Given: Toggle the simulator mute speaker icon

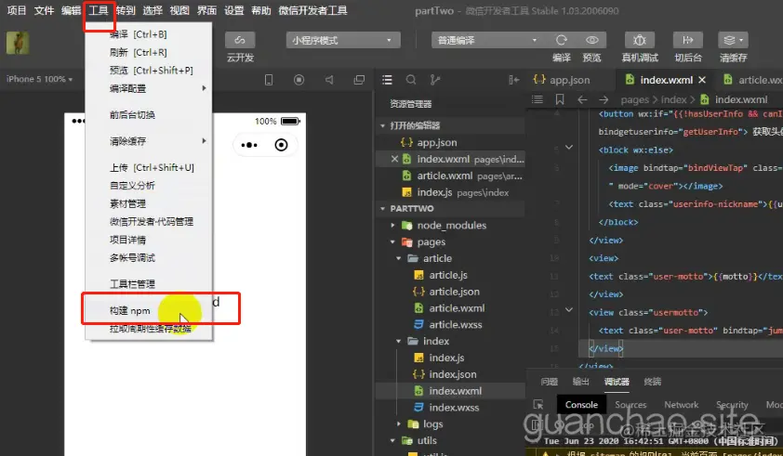Looking at the screenshot, I should (x=329, y=80).
